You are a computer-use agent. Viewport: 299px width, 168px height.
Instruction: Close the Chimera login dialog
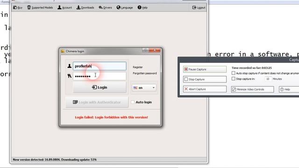[x=155, y=50]
